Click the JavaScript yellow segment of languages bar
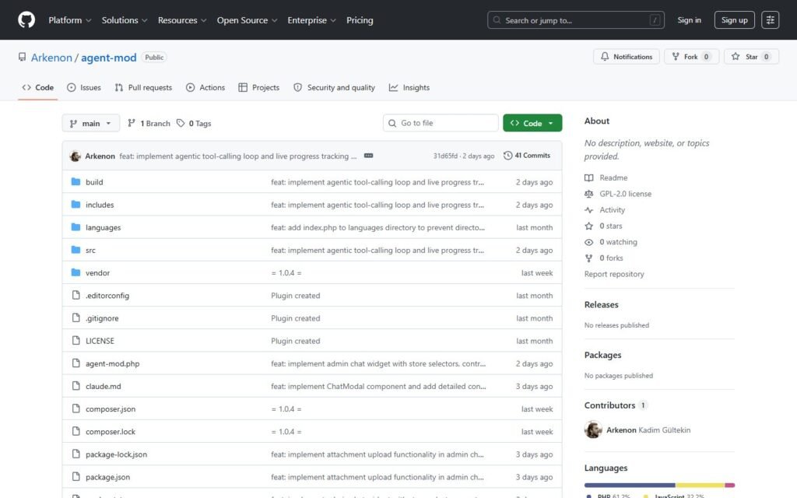Viewport: 797px width, 498px height. click(x=700, y=486)
